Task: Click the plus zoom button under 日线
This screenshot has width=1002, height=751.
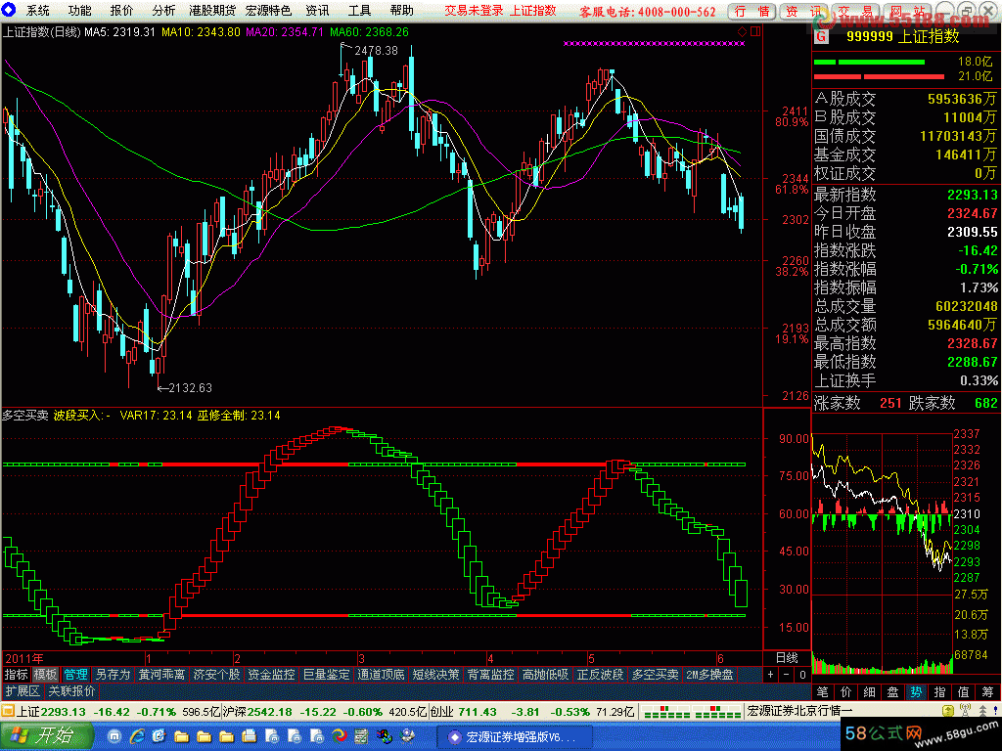Action: 771,675
